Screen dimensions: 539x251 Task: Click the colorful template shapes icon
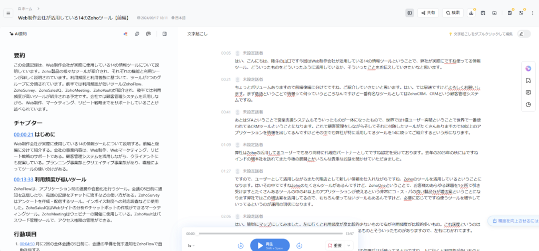(x=125, y=34)
